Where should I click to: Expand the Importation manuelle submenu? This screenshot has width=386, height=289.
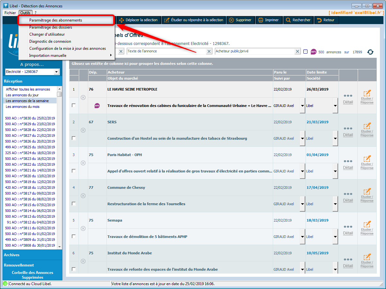[67, 56]
